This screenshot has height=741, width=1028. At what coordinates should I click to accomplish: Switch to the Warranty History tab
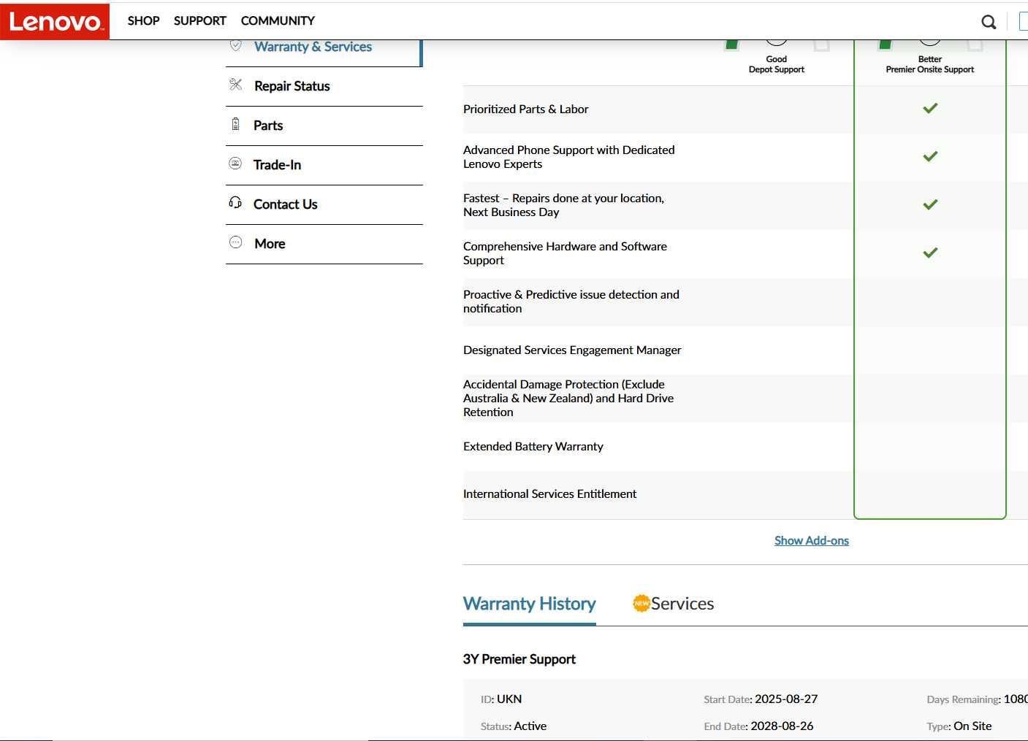530,604
